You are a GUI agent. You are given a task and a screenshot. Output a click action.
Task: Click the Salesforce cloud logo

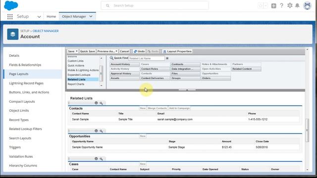click(11, 5)
